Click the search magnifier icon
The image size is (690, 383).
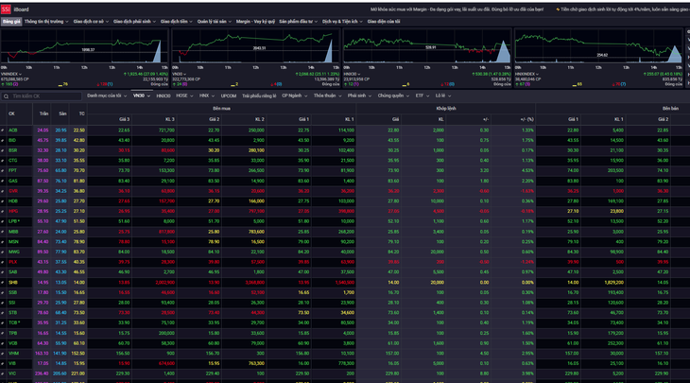pyautogui.click(x=7, y=96)
